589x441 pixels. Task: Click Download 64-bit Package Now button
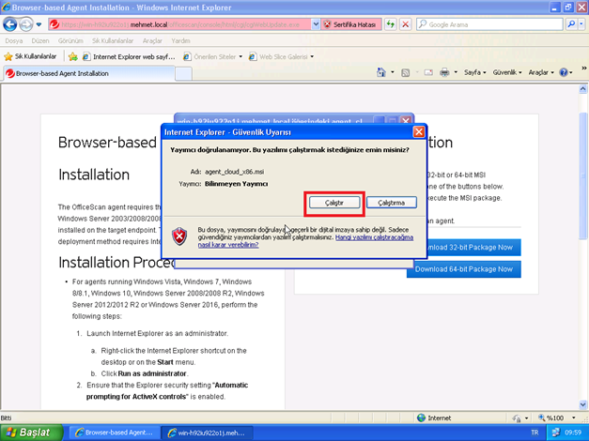(464, 269)
